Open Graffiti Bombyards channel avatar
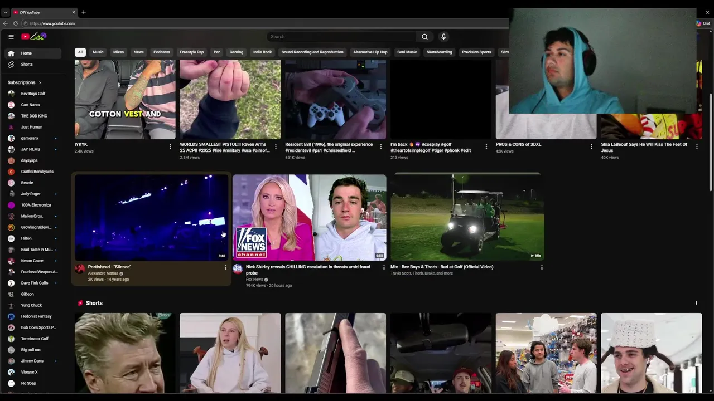The width and height of the screenshot is (714, 401). (11, 172)
